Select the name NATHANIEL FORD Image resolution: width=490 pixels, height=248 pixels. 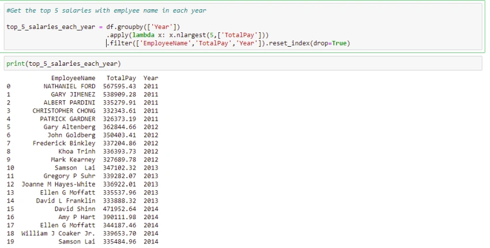coord(69,87)
